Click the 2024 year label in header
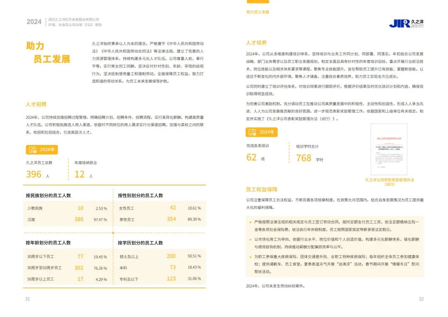 coord(34,22)
